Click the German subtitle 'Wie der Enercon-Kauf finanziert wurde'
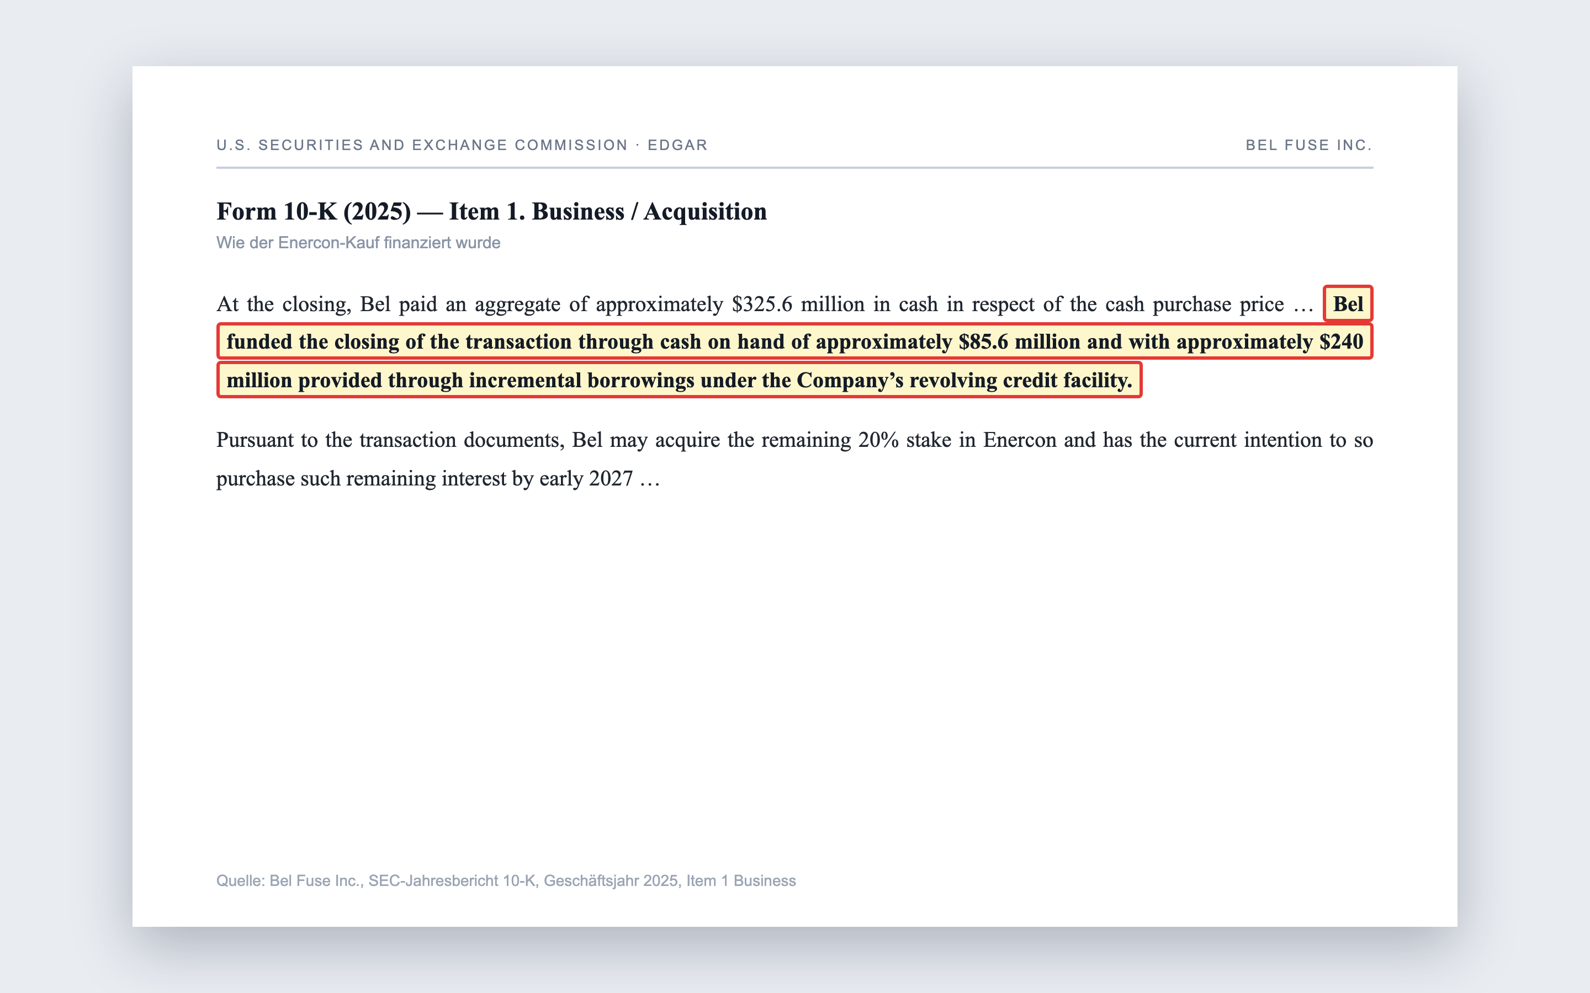The width and height of the screenshot is (1590, 993). point(358,243)
